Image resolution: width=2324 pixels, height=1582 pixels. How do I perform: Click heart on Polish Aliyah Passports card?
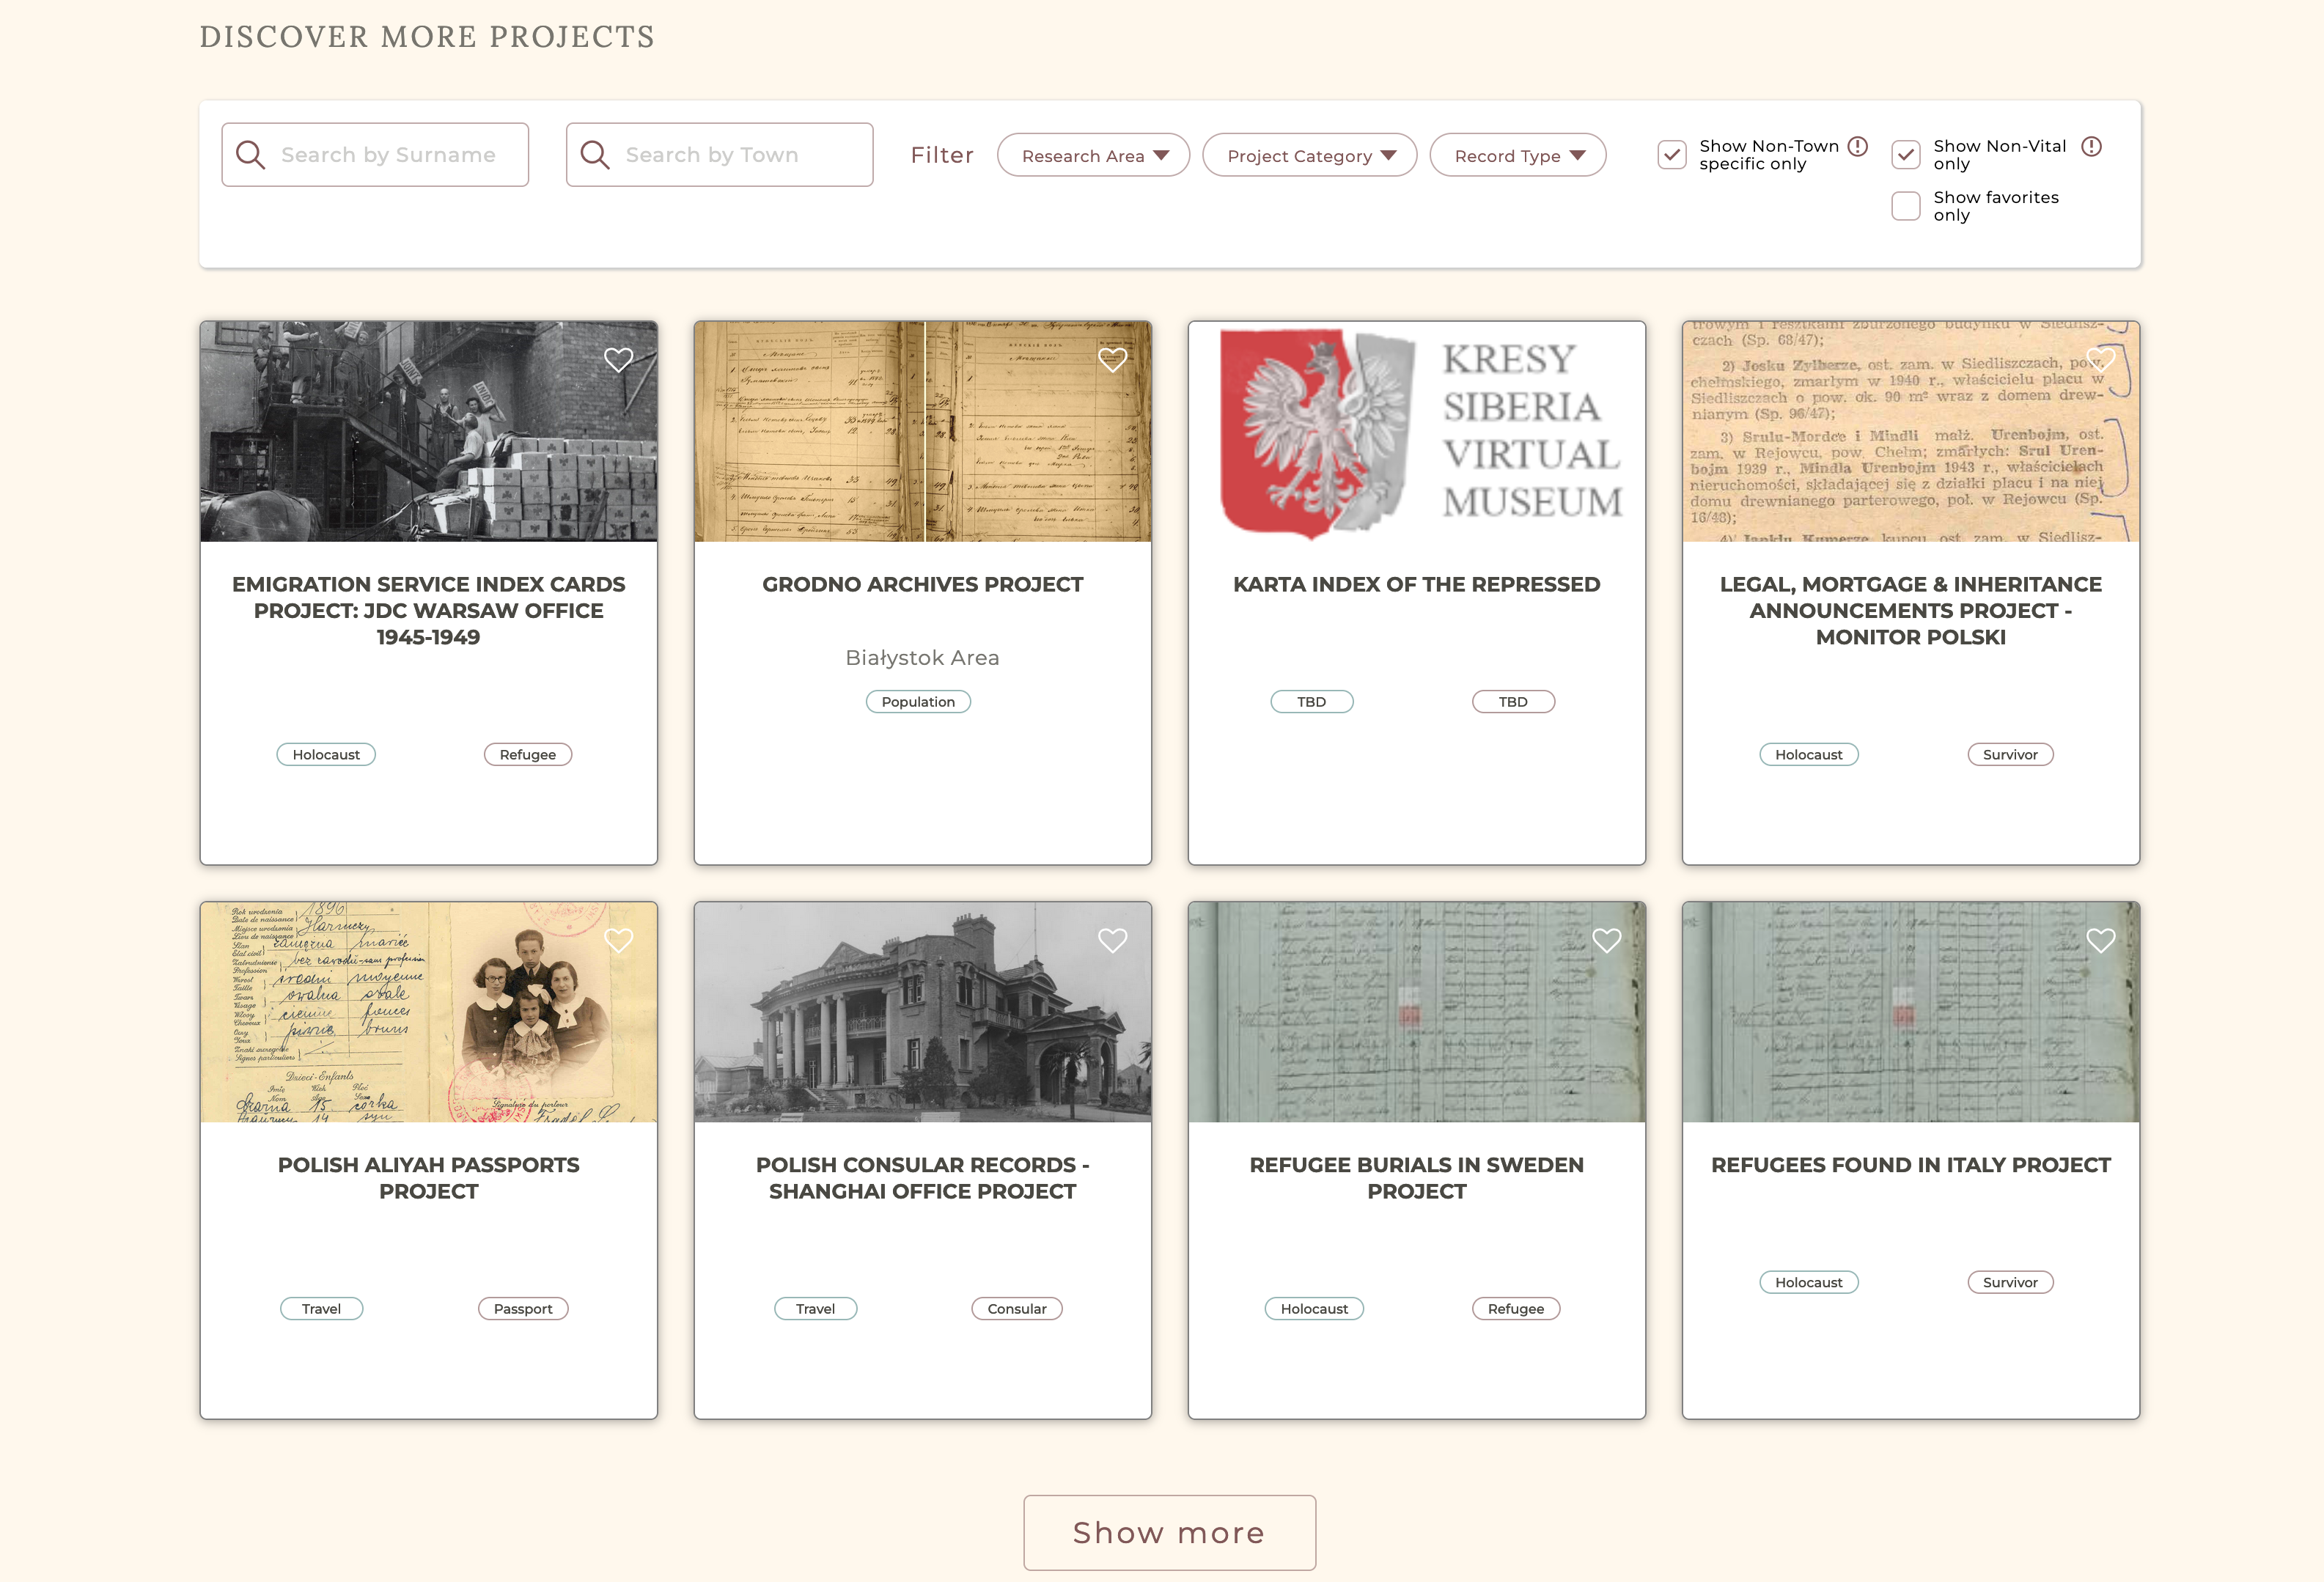618,940
